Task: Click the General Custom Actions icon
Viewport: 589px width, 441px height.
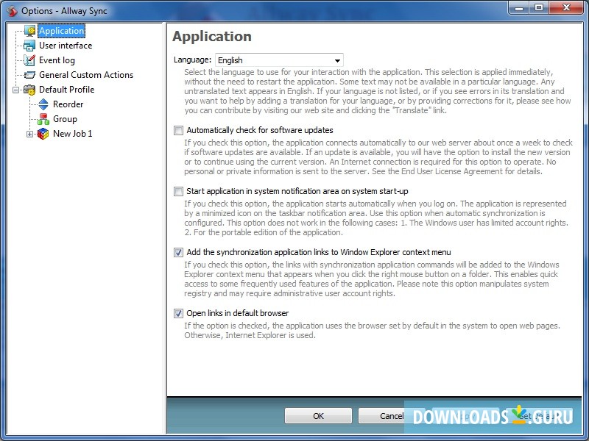Action: click(29, 75)
